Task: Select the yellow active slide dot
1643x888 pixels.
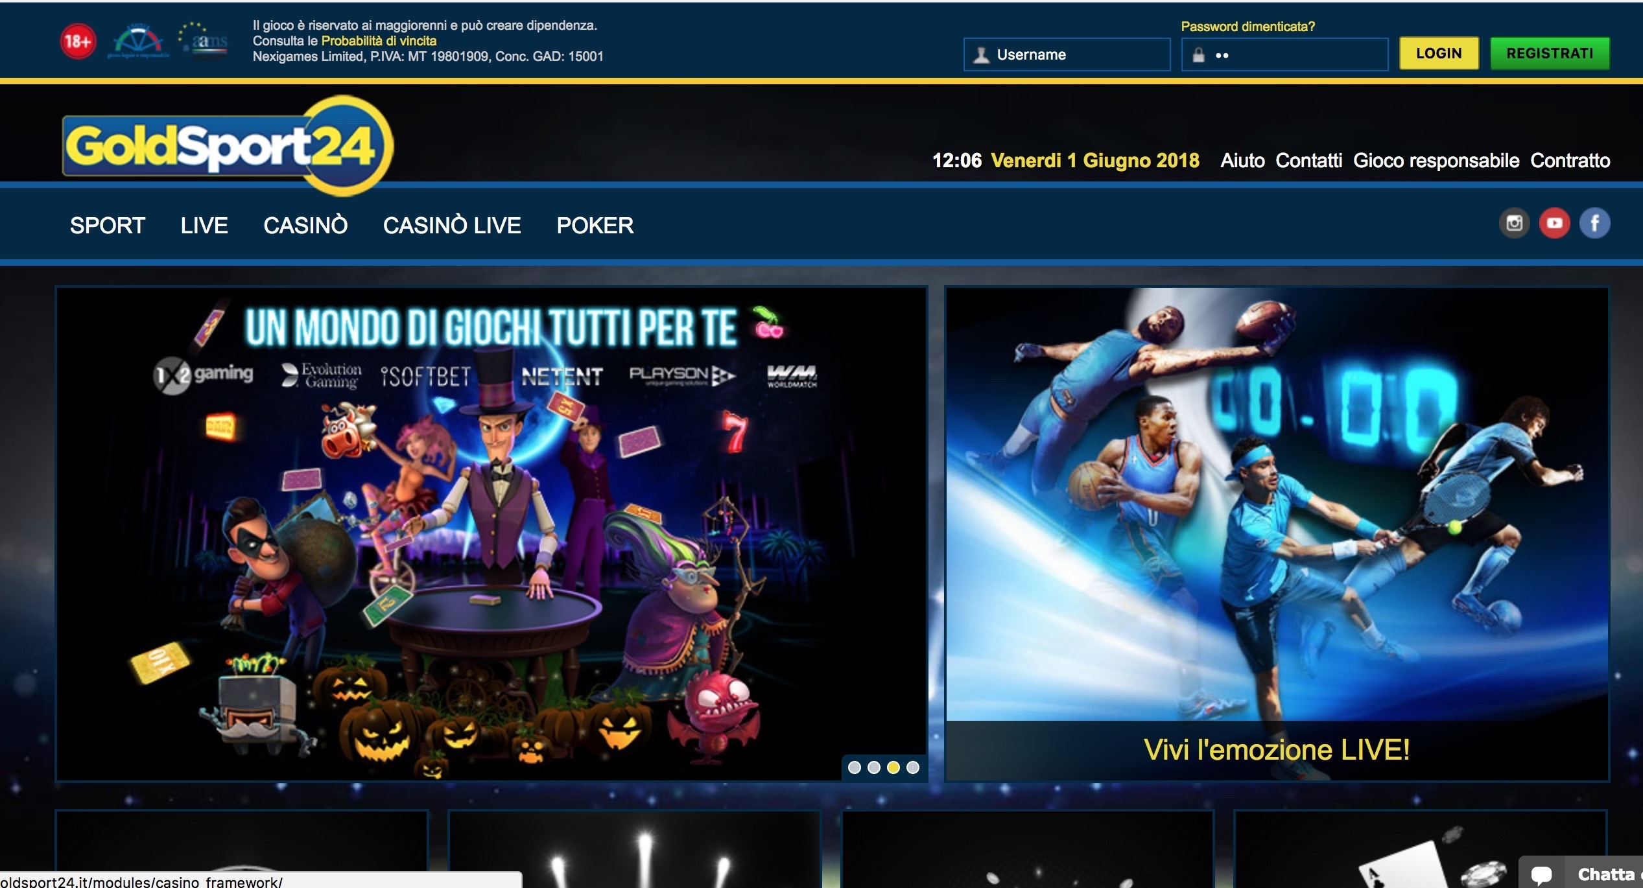Action: [893, 767]
